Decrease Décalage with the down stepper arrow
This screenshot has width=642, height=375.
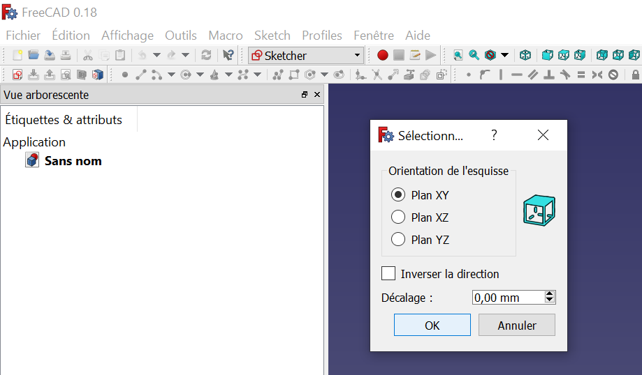point(550,300)
